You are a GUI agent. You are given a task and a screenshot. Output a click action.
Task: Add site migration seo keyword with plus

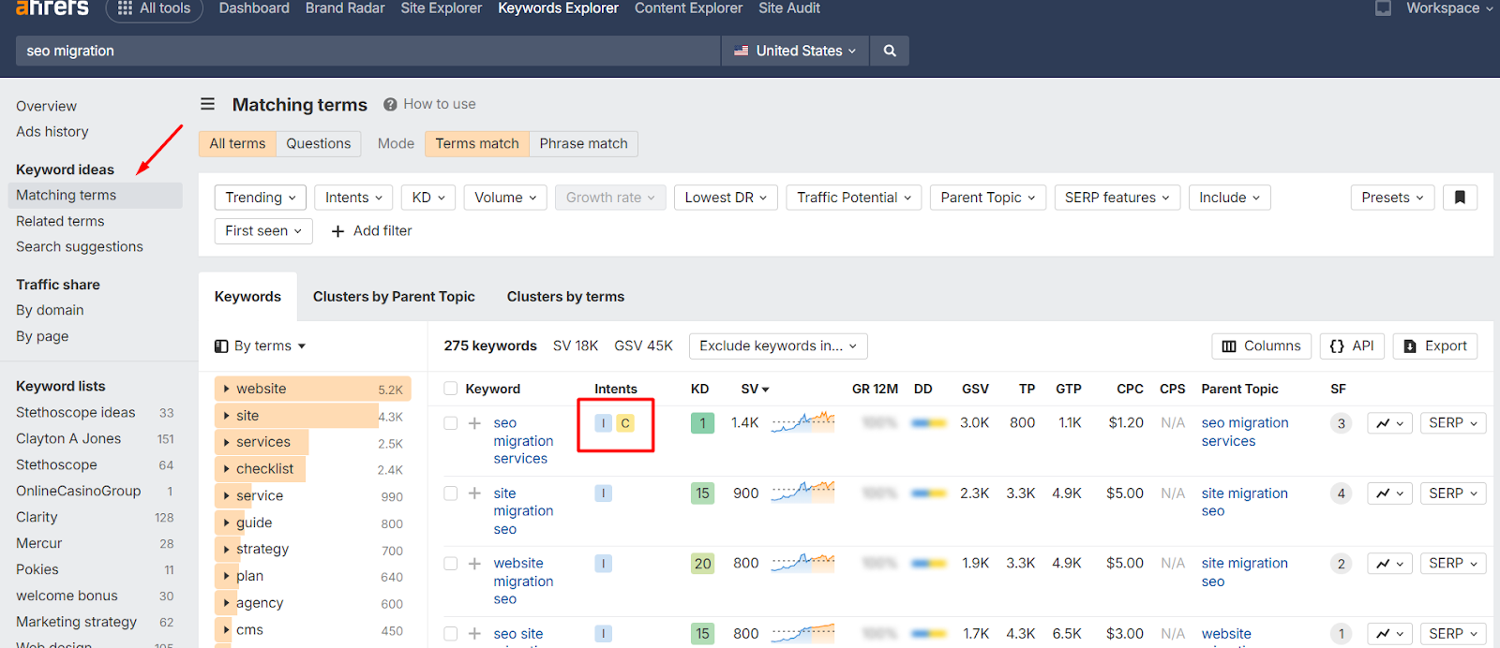point(475,493)
